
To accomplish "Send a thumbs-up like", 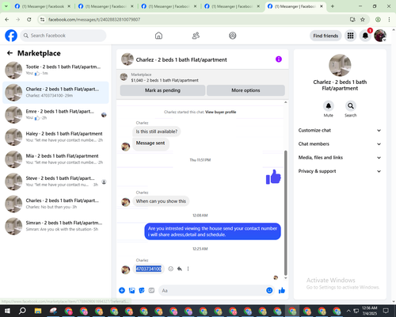I will 282,291.
